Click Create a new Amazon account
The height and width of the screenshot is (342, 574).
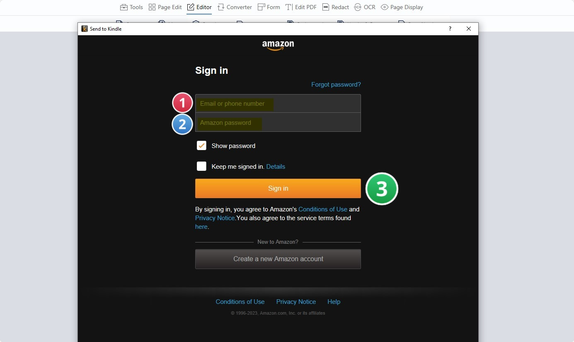[x=278, y=259]
